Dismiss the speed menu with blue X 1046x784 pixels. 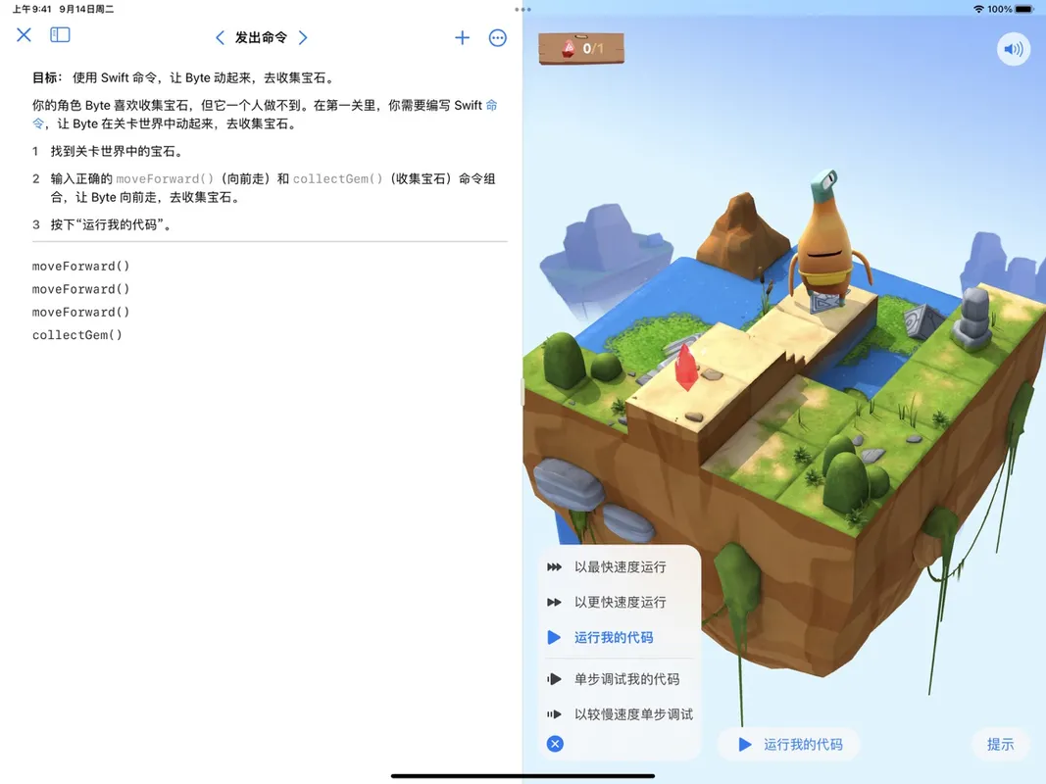click(x=555, y=744)
